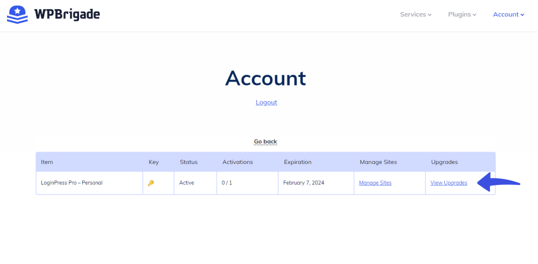Click the Expiration column header
Viewport: 538px width, 264px height.
[x=298, y=162]
